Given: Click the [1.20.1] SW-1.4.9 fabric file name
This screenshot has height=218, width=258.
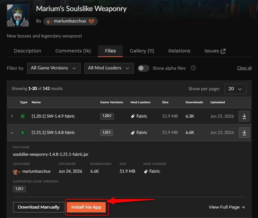Looking at the screenshot, I should point(53,116).
